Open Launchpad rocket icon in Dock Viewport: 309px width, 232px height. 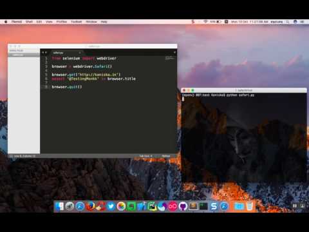70,206
